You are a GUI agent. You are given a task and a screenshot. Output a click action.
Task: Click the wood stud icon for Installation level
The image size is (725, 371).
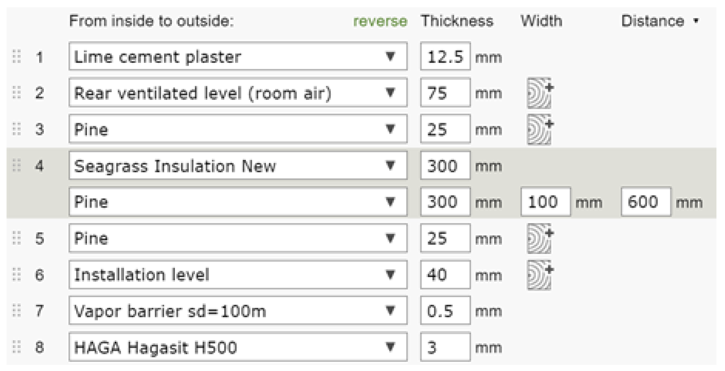(x=540, y=275)
